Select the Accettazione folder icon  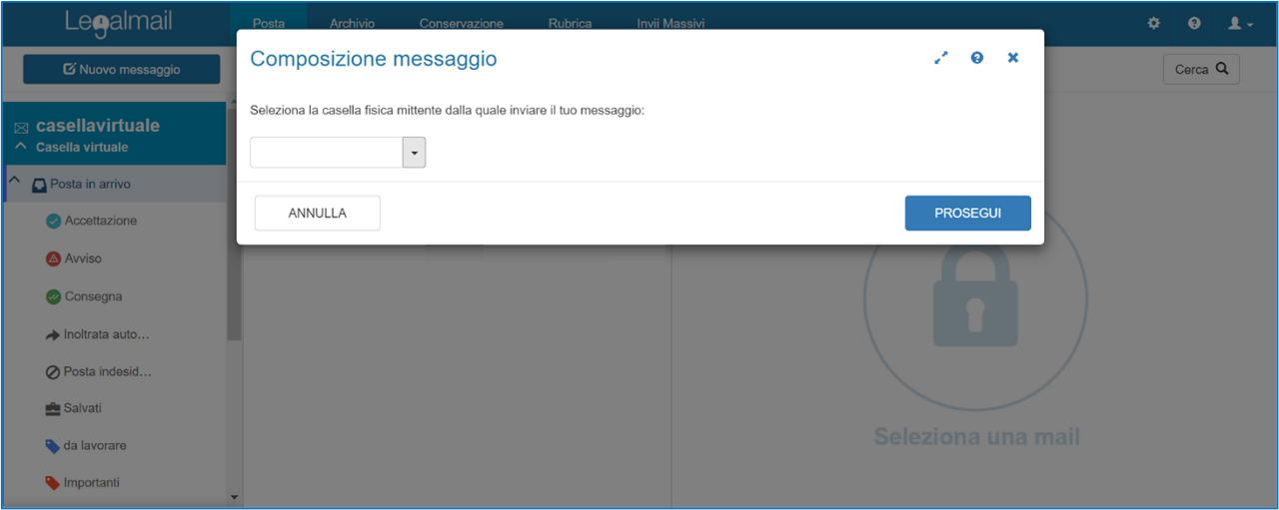pyautogui.click(x=53, y=221)
